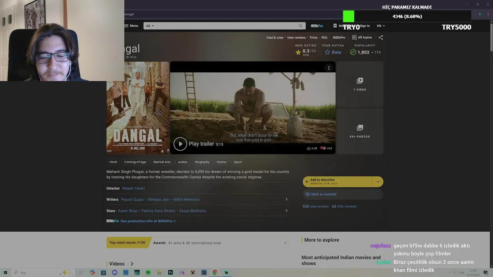
Task: Click the share icon
Action: [x=381, y=37]
